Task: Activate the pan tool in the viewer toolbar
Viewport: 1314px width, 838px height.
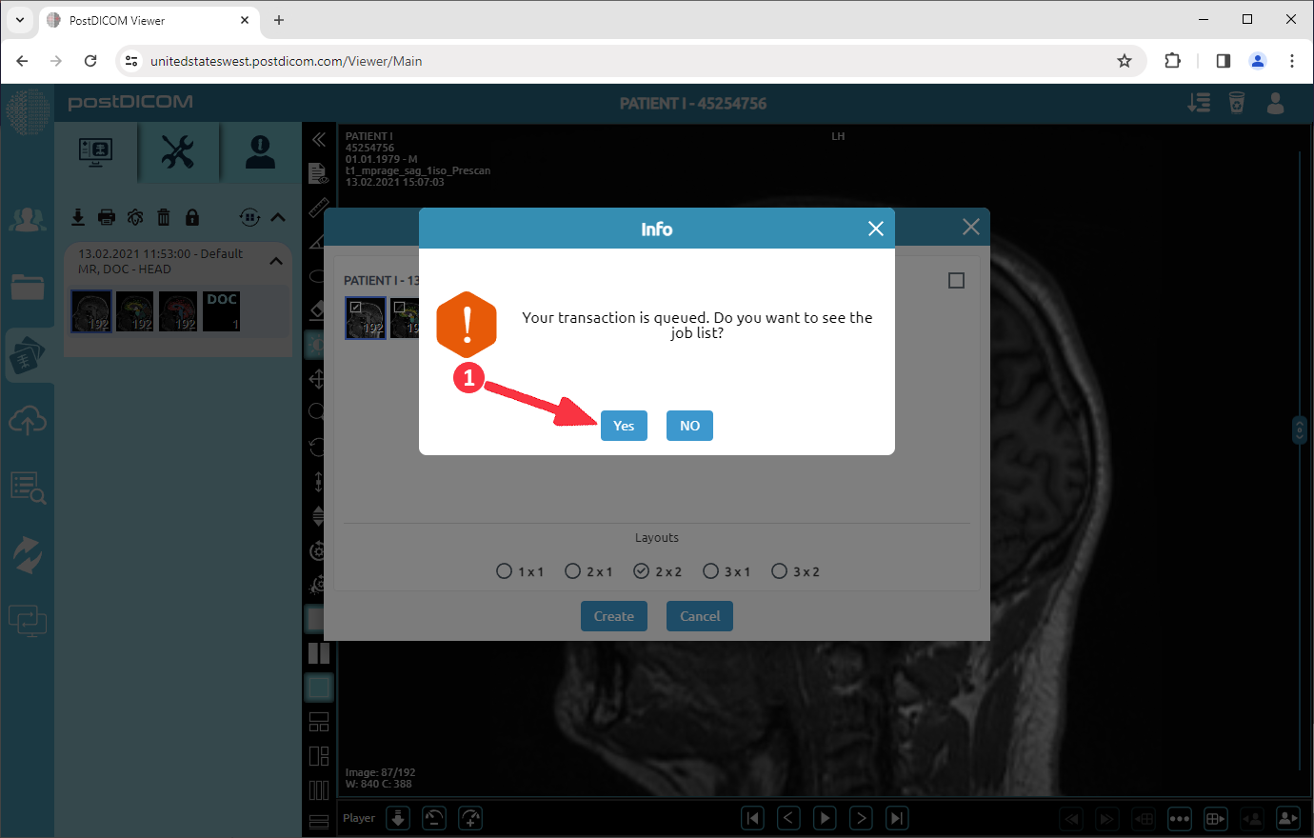Action: coord(319,378)
